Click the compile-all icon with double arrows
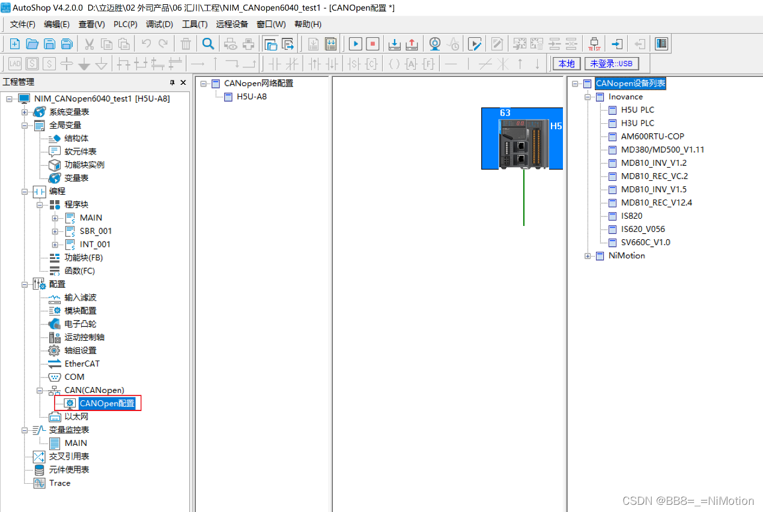This screenshot has height=512, width=763. [x=330, y=44]
